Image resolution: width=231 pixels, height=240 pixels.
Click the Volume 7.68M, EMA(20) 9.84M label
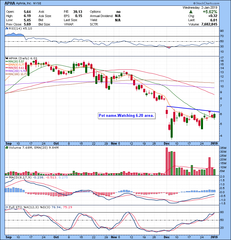click(33, 148)
